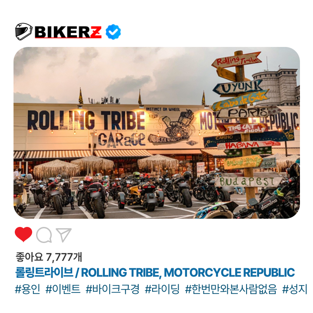The width and height of the screenshot is (313, 313).
Task: Click the PARIS arrow sign in photo
Action: click(x=249, y=113)
